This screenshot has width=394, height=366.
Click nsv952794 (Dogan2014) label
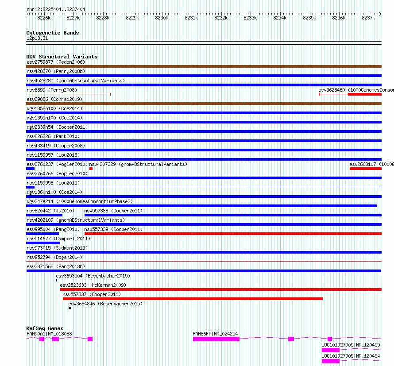point(54,257)
